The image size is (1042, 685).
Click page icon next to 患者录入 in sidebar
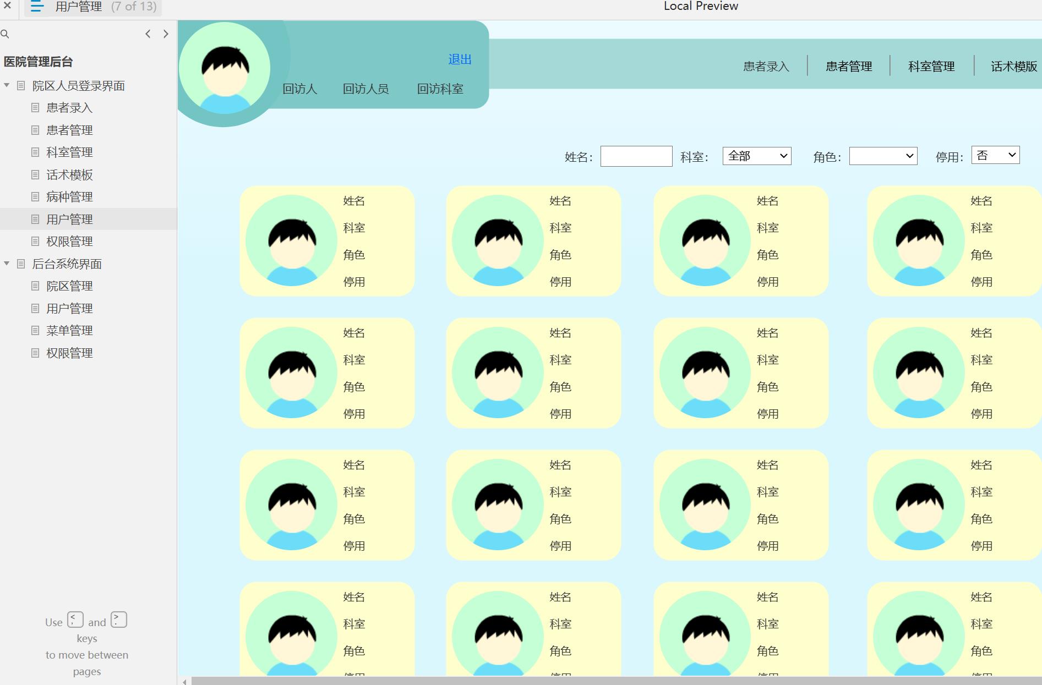tap(35, 108)
